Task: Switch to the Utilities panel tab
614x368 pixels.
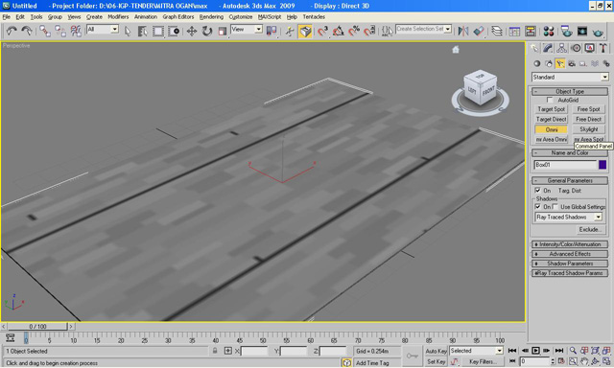Action: [603, 48]
